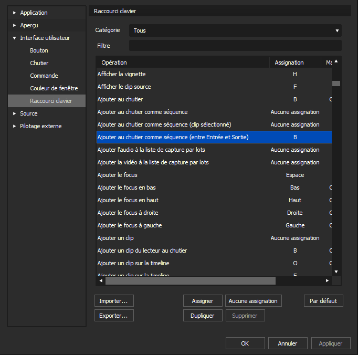Click the Importer... button
The width and height of the screenshot is (358, 355).
[114, 301]
